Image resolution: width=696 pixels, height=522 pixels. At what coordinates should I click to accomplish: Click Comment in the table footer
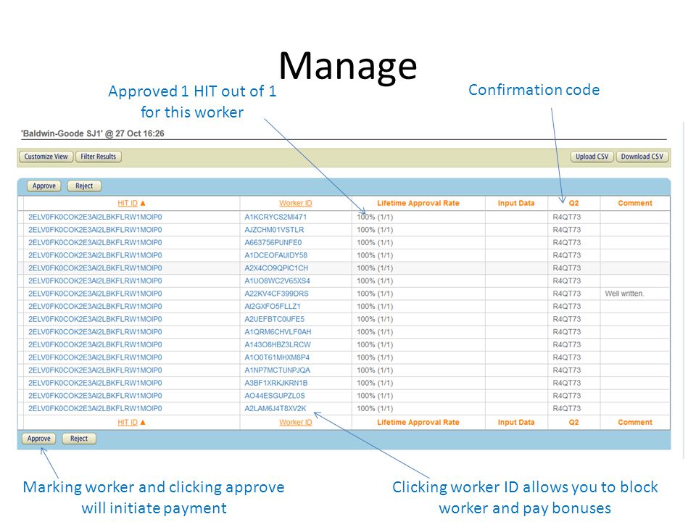pos(635,423)
